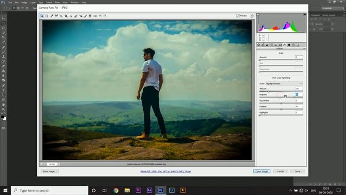Viewport: 346px width, 195px height.
Task: Open the Effects panel flyout menu
Action: click(x=304, y=48)
